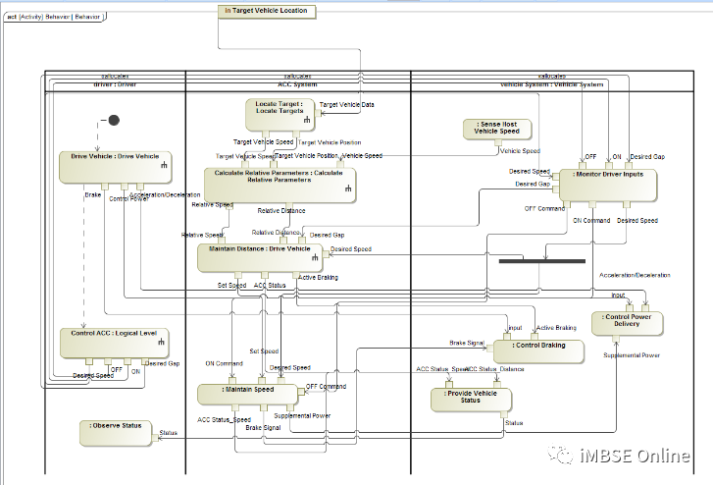Select the ON input pin on Monitor Driver Inputs

609,166
